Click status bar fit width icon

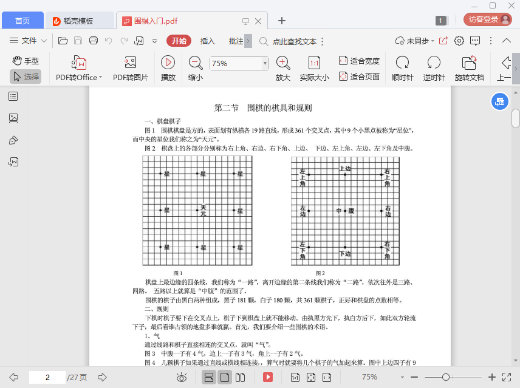pyautogui.click(x=327, y=377)
